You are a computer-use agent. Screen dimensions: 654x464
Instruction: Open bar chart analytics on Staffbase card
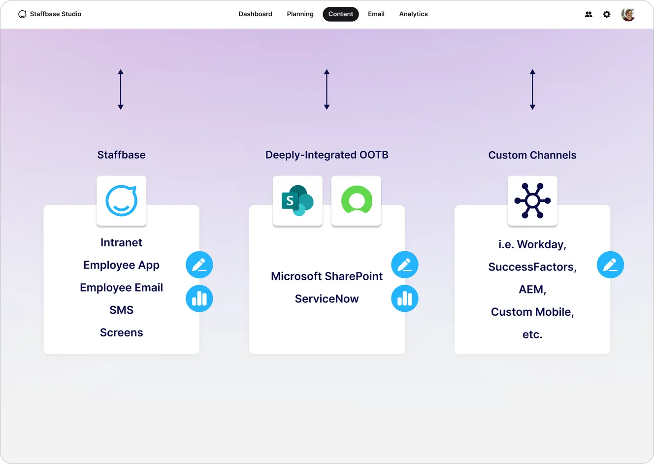199,298
